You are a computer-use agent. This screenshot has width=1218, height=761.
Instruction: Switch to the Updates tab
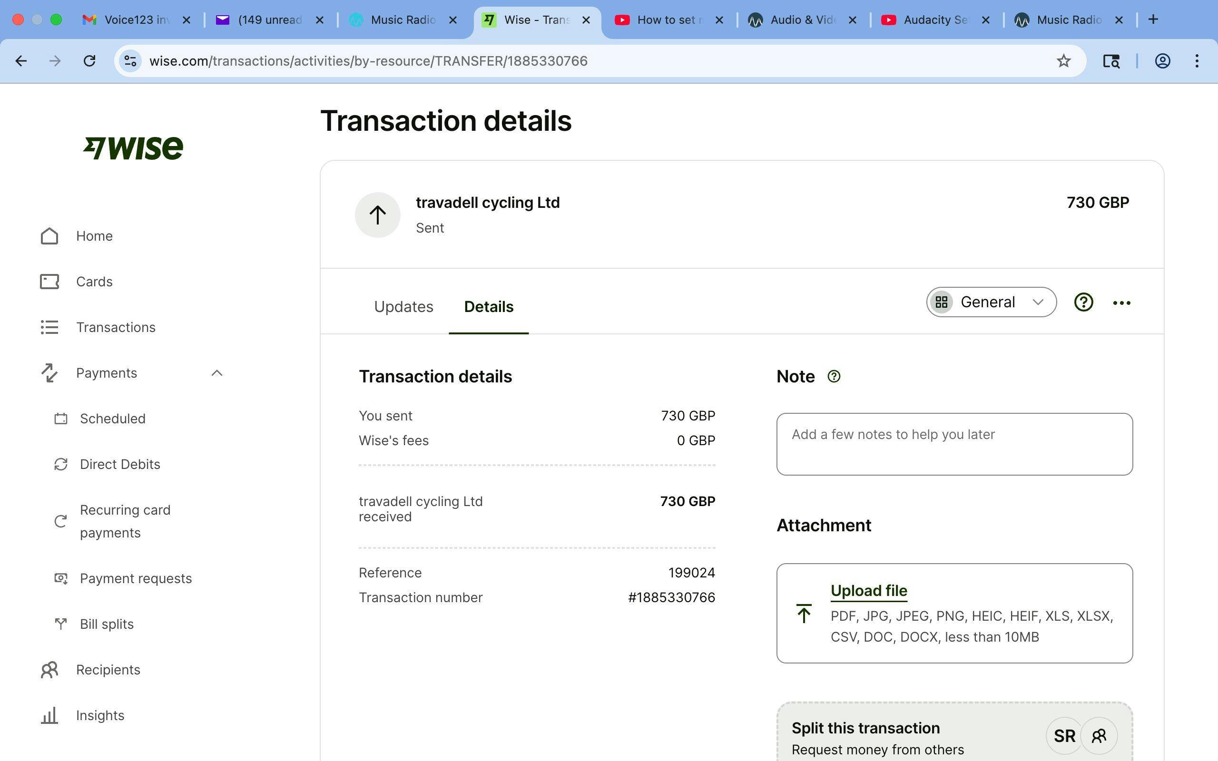[403, 306]
